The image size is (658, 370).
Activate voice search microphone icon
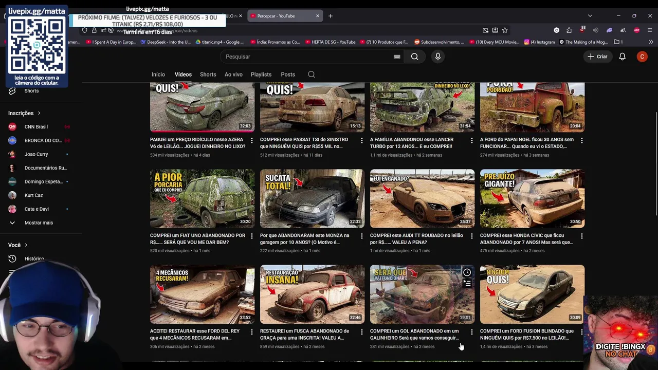click(438, 57)
